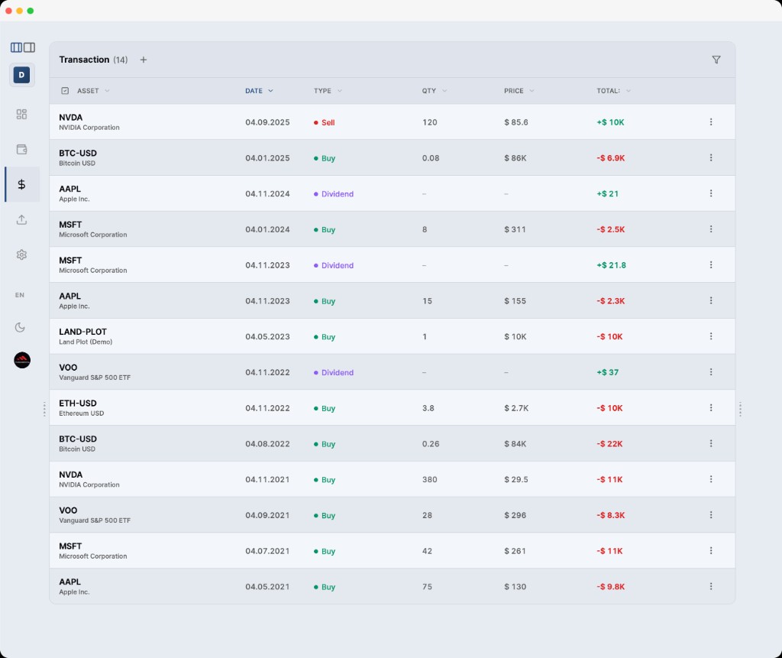Click the 'Bitcoin USD' label dated 04.01.2025
782x658 pixels.
pos(77,164)
